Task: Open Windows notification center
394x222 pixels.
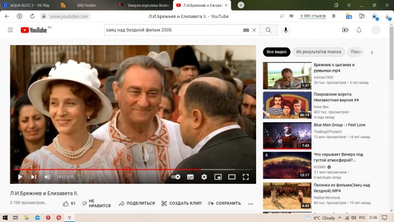Action: tap(385, 218)
